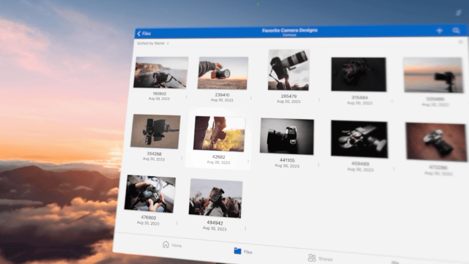
Task: Tap the plus icon in the header
Action: (x=439, y=31)
